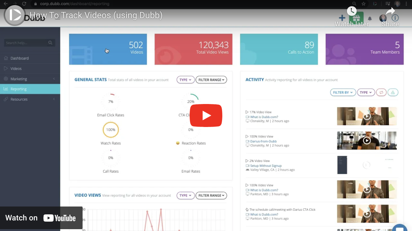
Task: Click the blue plus icon in Dubb header
Action: 342,18
